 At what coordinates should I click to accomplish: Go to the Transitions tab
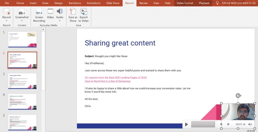75,3
